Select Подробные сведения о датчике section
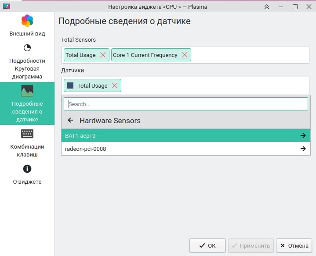Image resolution: width=316 pixels, height=256 pixels. (27, 103)
